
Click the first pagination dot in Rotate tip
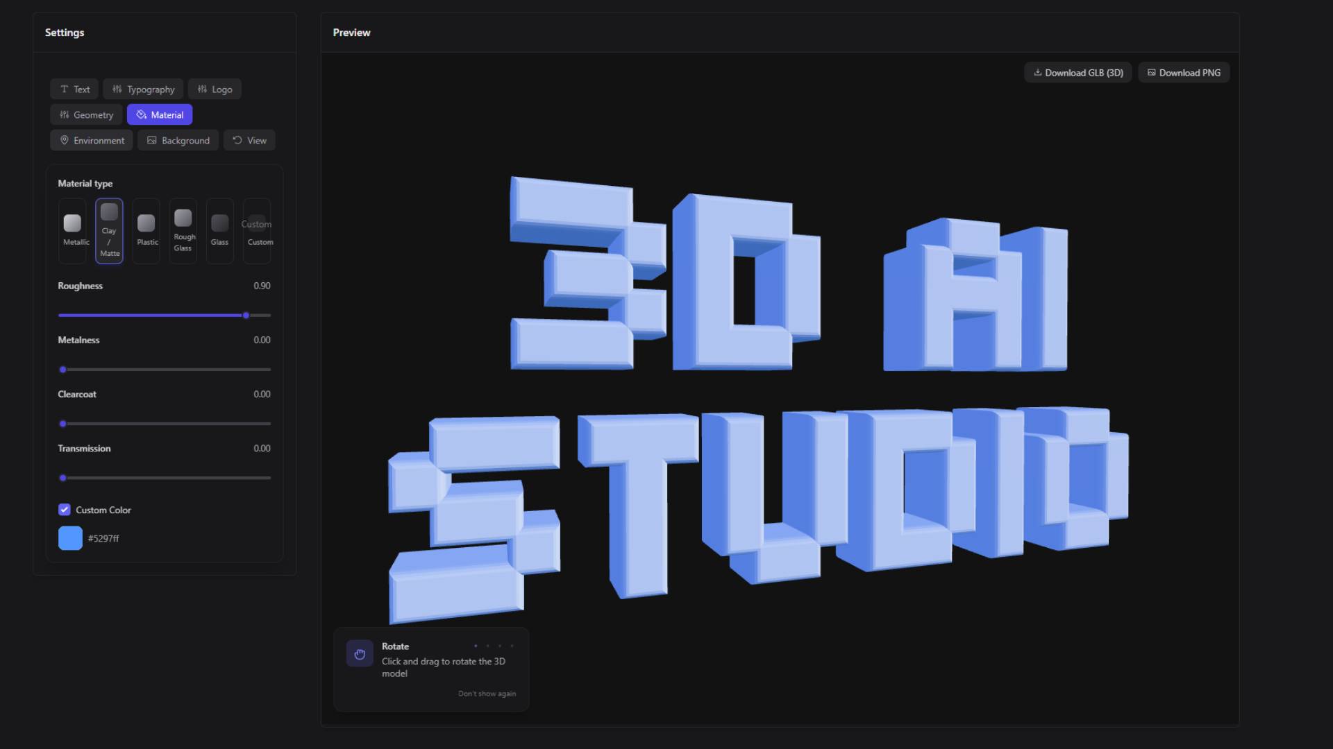tap(476, 646)
